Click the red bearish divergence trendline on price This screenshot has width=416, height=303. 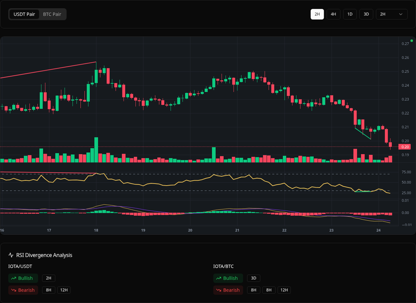48,70
